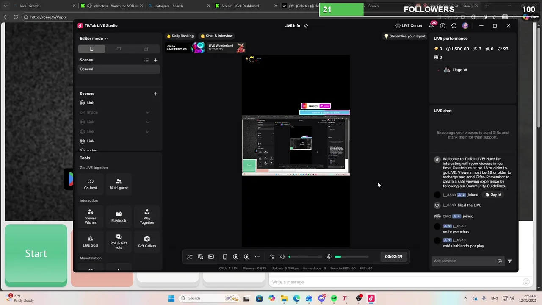Viewport: 542px width, 305px height.
Task: Open the Scenes list view icon
Action: click(147, 60)
